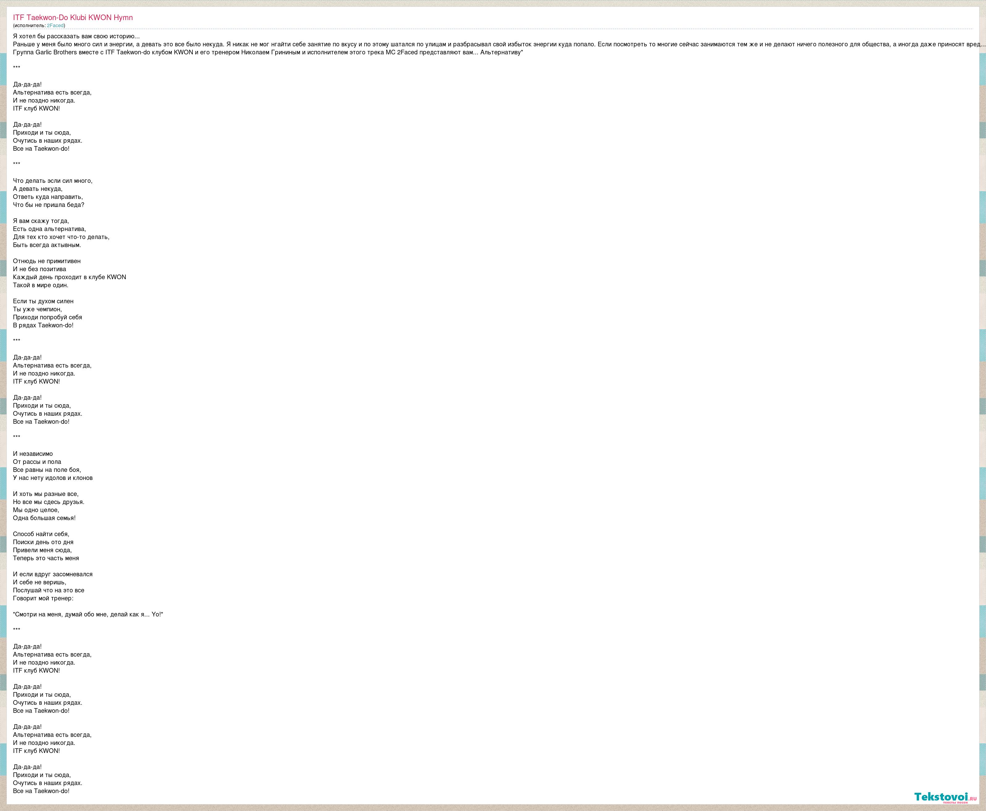Click 'У нас нету идолов и клонов'
This screenshot has width=986, height=811.
point(53,478)
